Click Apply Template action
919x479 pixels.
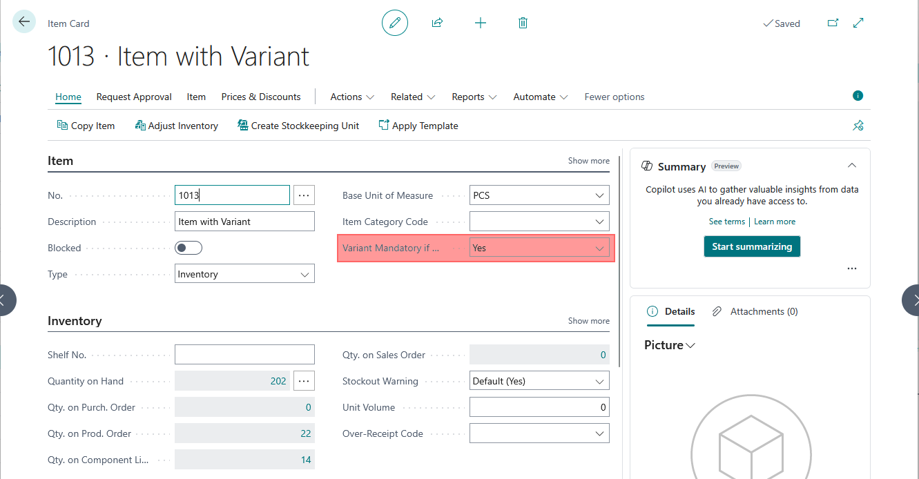point(418,126)
